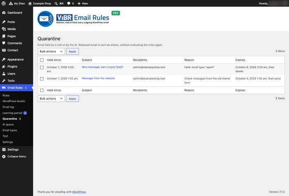The height and width of the screenshot is (196, 289).
Task: Click the Posts pushpin icon
Action: point(4,22)
